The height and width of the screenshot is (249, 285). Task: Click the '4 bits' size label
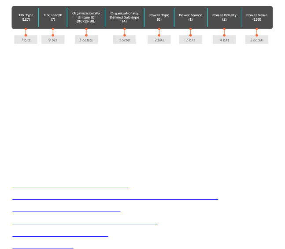click(x=224, y=40)
